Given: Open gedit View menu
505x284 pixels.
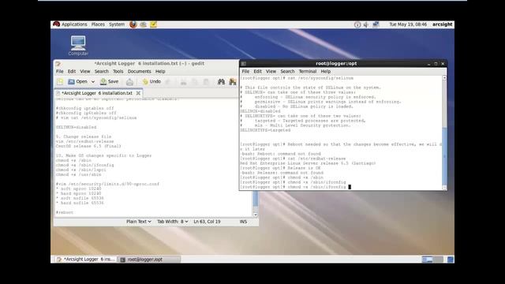Looking at the screenshot, I should click(x=85, y=72).
